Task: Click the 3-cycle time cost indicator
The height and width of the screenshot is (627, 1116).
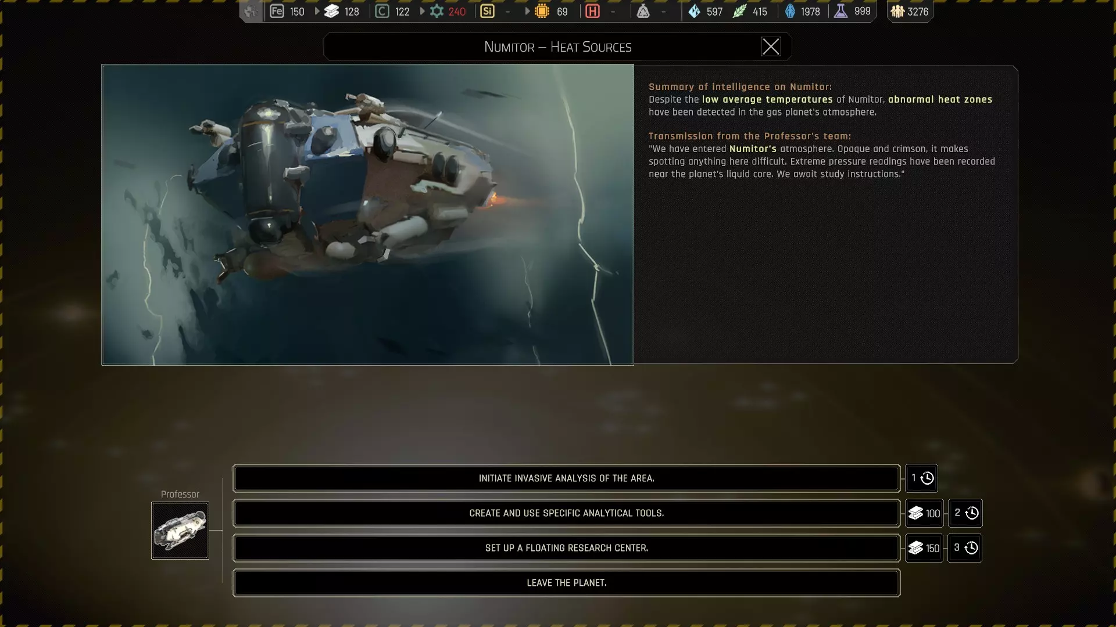Action: point(965,548)
